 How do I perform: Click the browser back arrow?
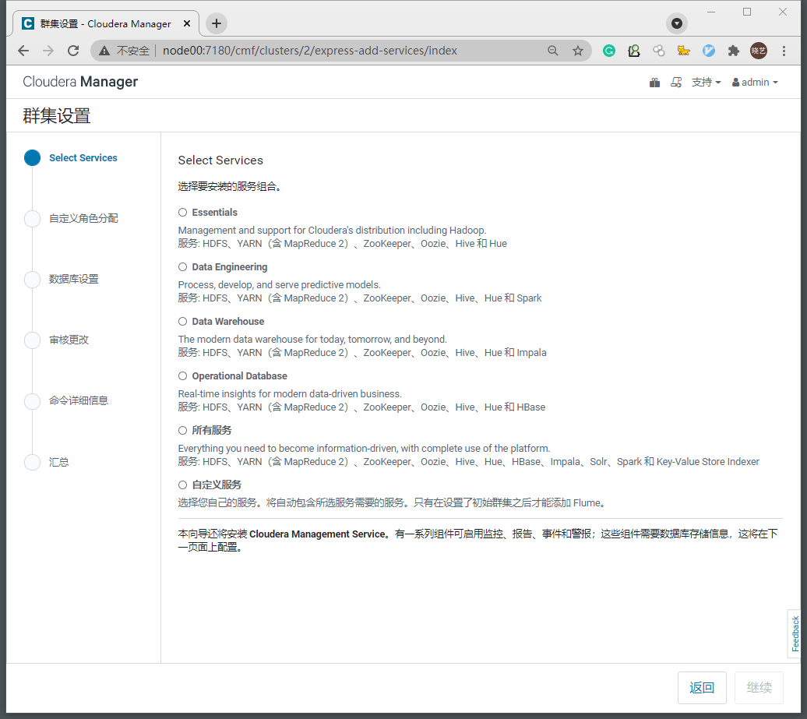[23, 51]
